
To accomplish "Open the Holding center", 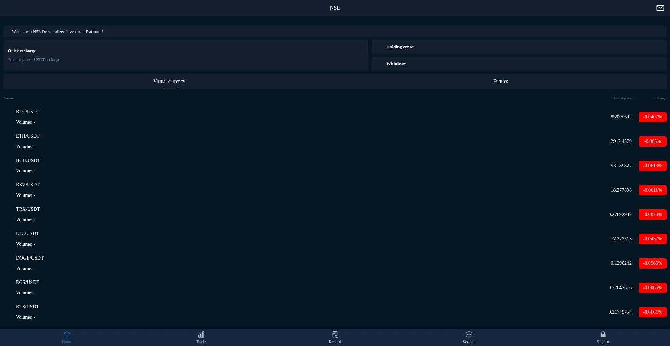I will (519, 47).
